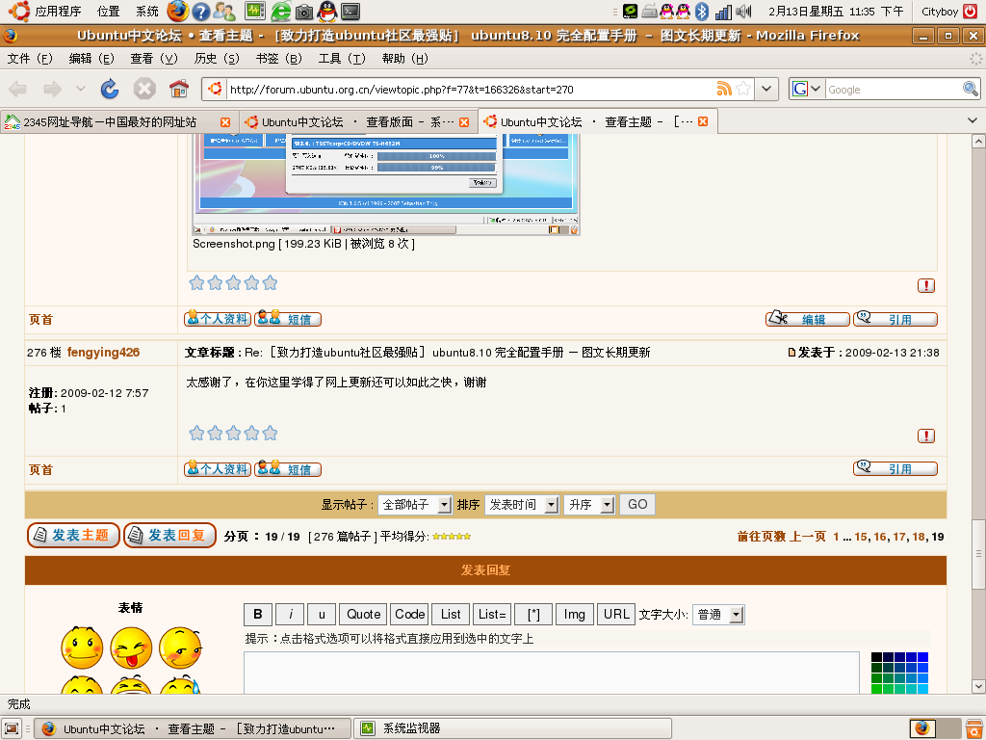Image resolution: width=986 pixels, height=740 pixels.
Task: Click the show desktop icon in bottom panel
Action: 12,728
